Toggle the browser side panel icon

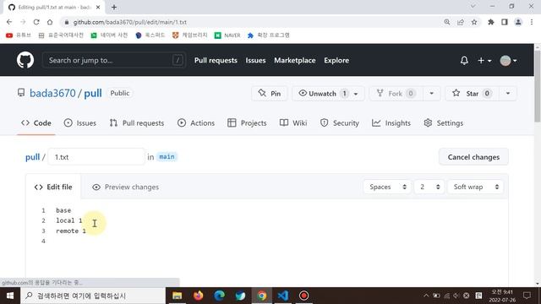click(505, 22)
